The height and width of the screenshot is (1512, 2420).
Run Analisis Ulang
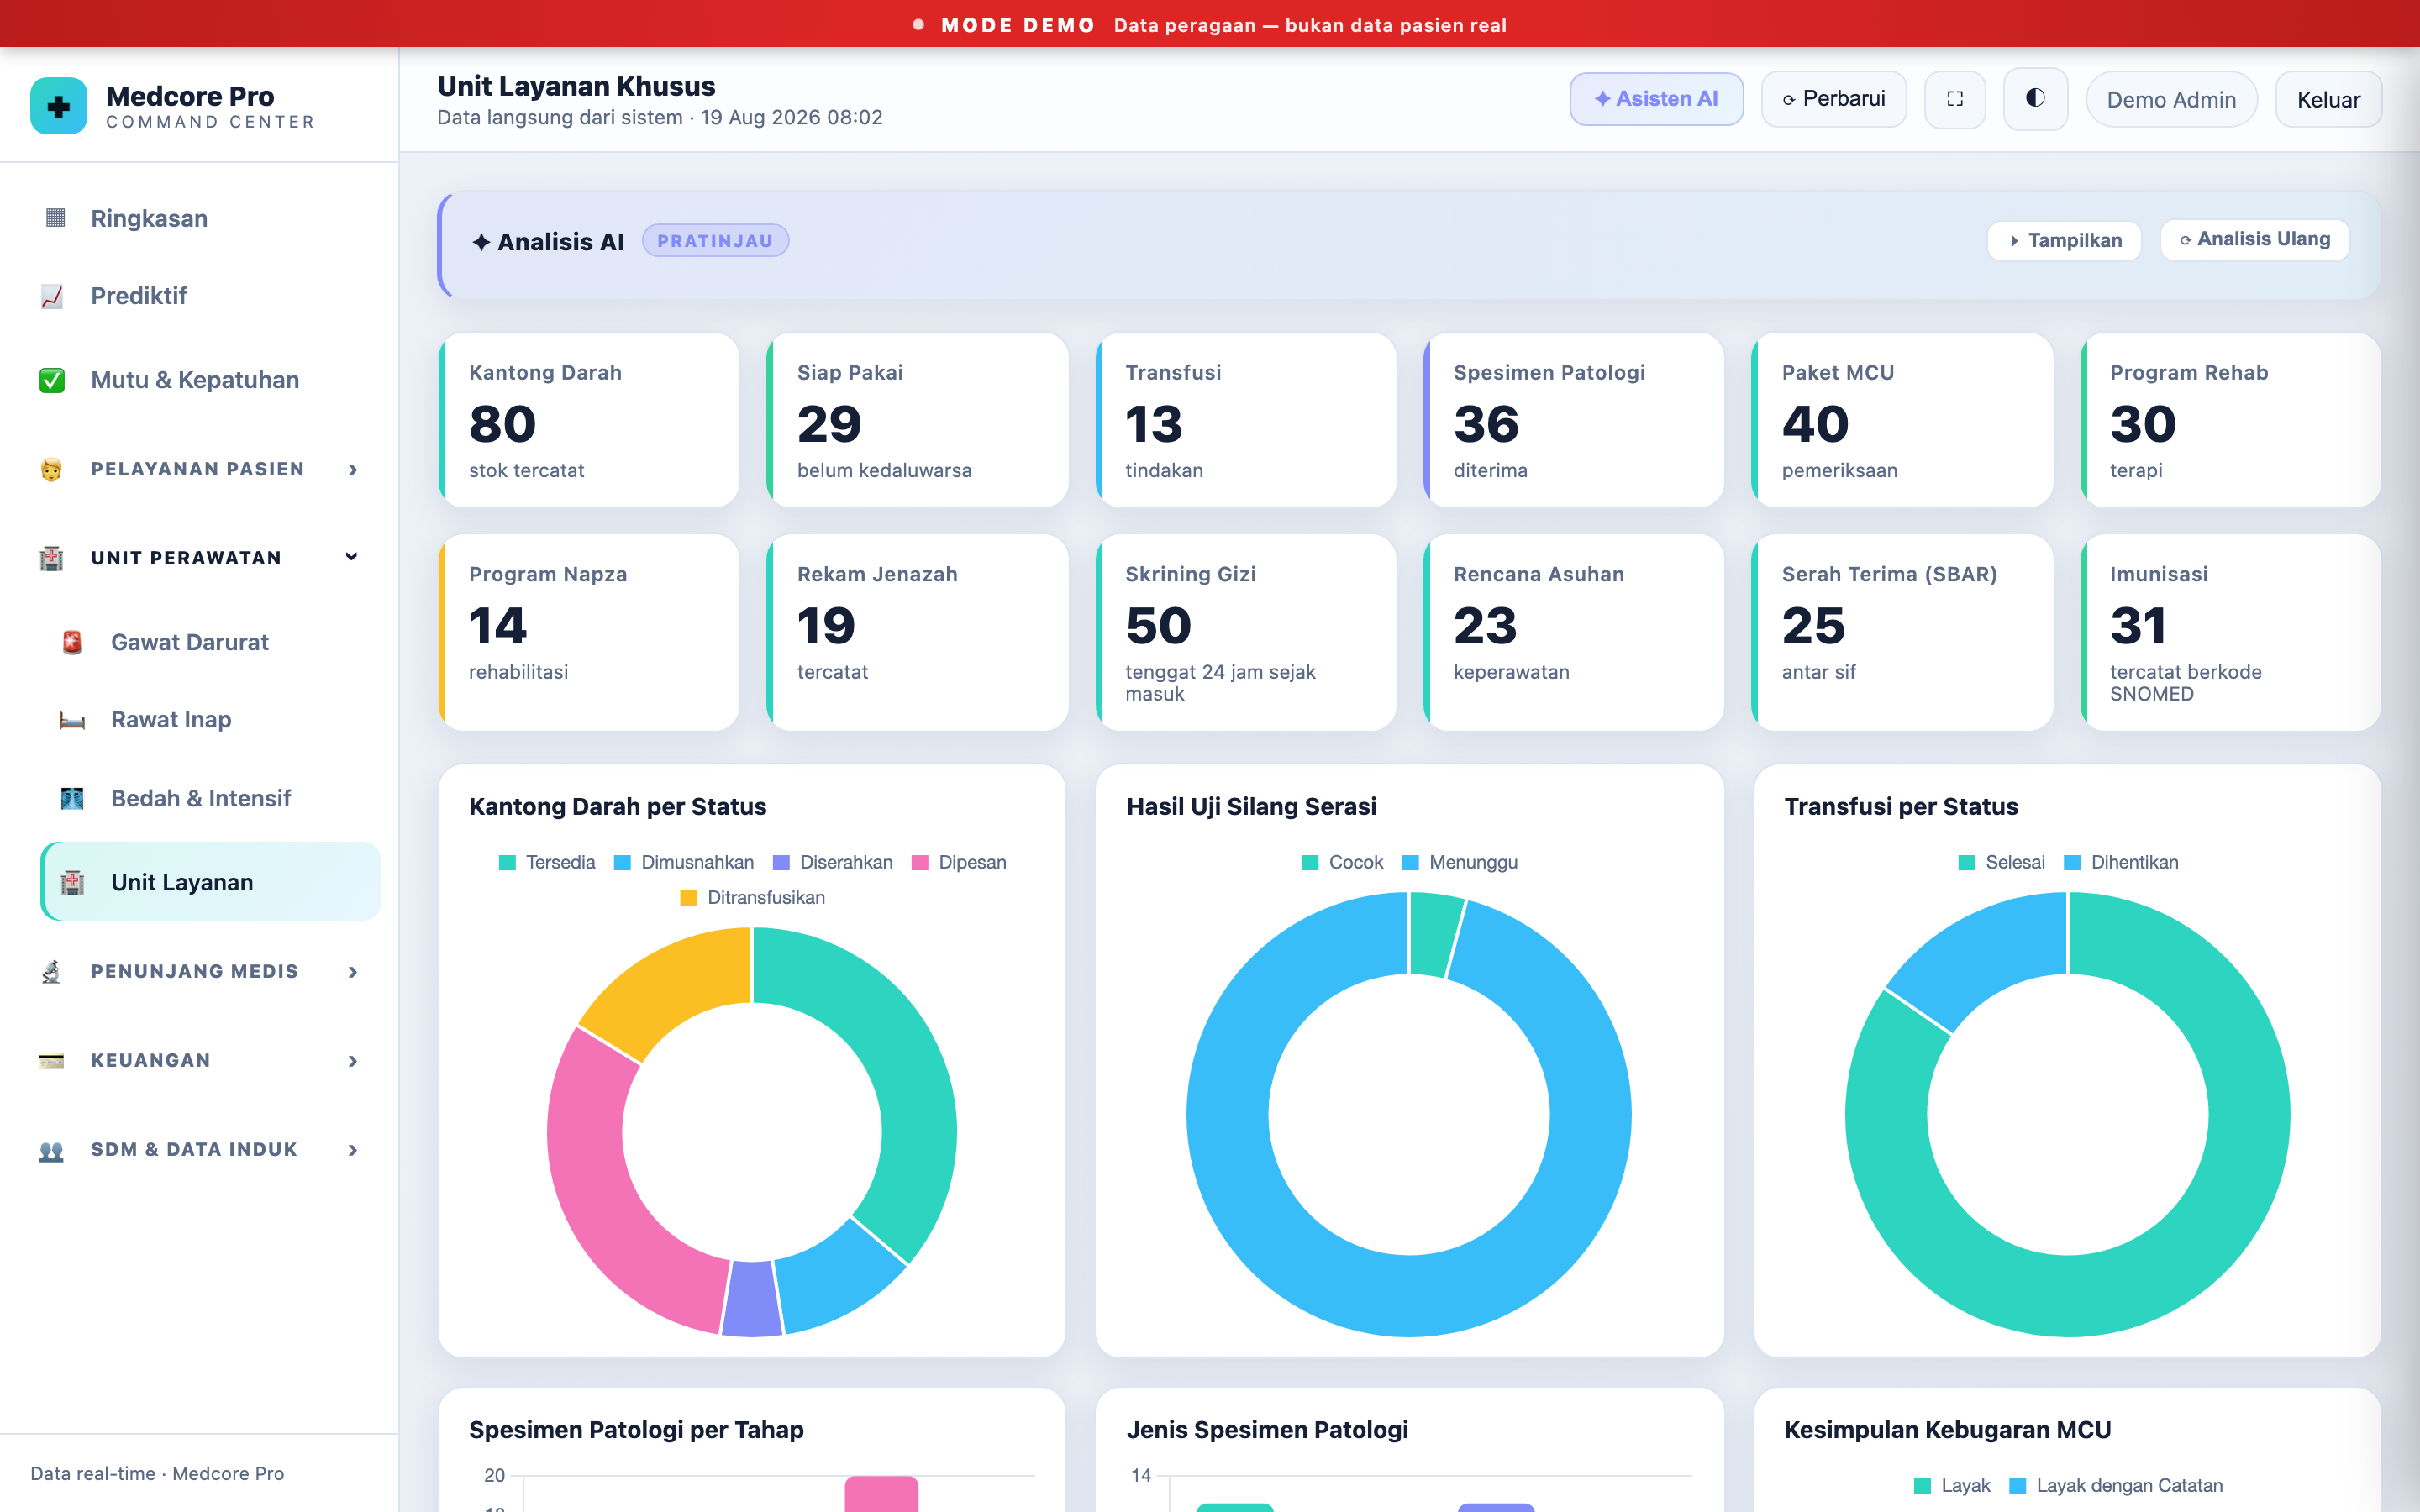(x=2255, y=240)
